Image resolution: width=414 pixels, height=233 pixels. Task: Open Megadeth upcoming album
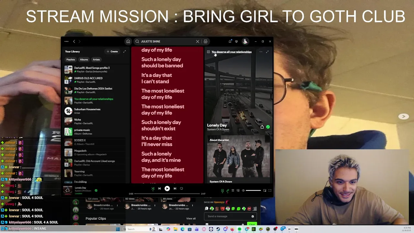pyautogui.click(x=95, y=152)
